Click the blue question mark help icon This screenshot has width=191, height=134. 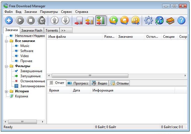(181, 20)
